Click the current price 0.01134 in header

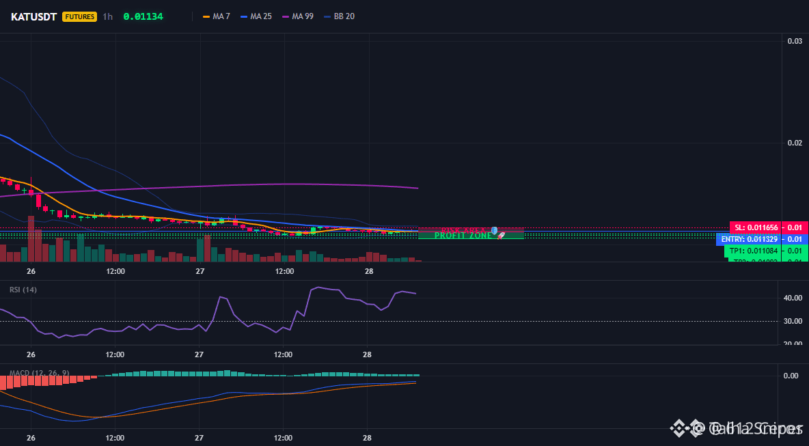143,16
